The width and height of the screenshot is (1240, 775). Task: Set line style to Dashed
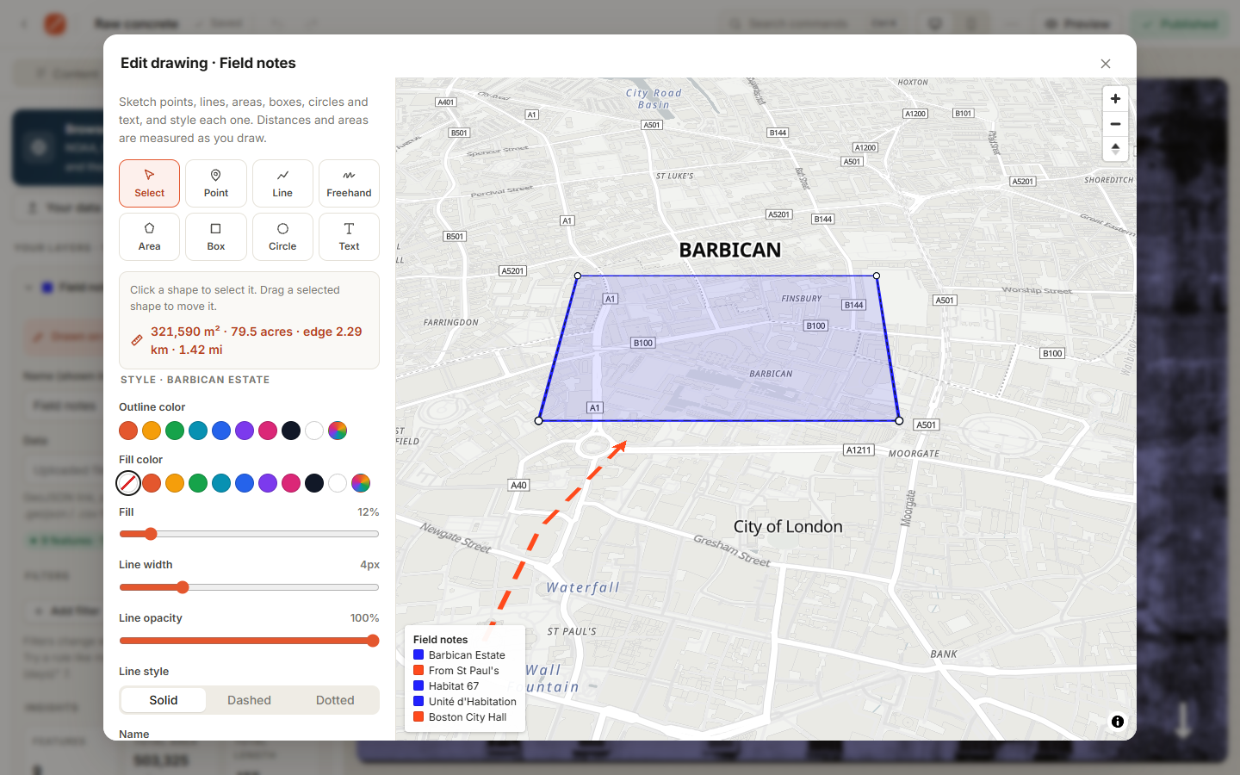click(x=249, y=700)
